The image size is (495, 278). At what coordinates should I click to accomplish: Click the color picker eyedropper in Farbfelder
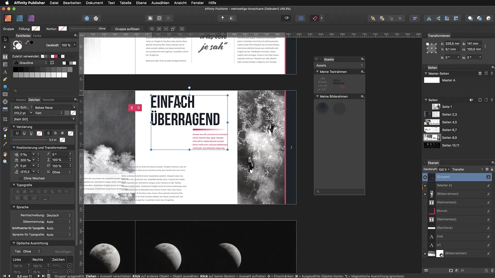pyautogui.click(x=27, y=42)
